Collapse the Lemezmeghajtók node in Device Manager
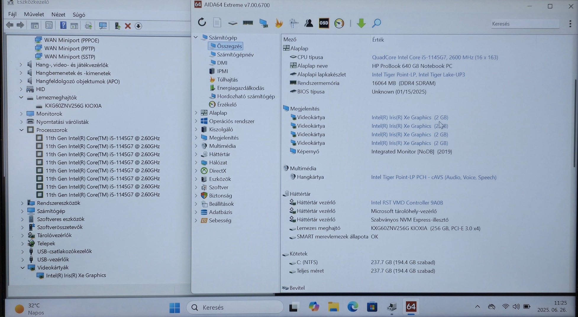Viewport: 578px width, 317px height. [21, 97]
